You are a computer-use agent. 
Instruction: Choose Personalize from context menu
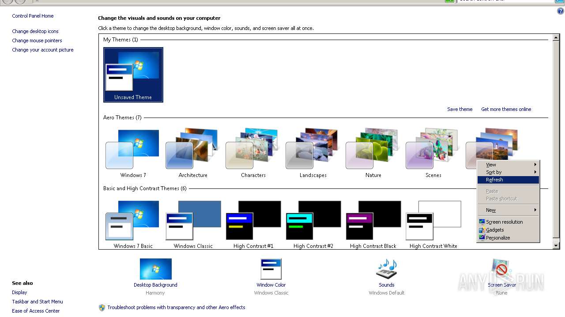point(508,238)
